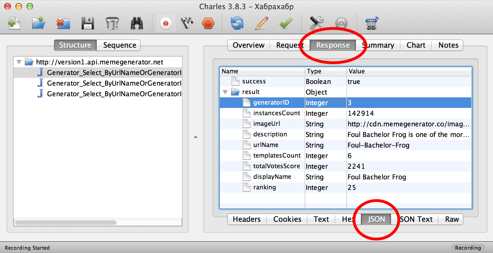This screenshot has height=253, width=493.
Task: Open Find with the binoculars icon
Action: [x=137, y=23]
